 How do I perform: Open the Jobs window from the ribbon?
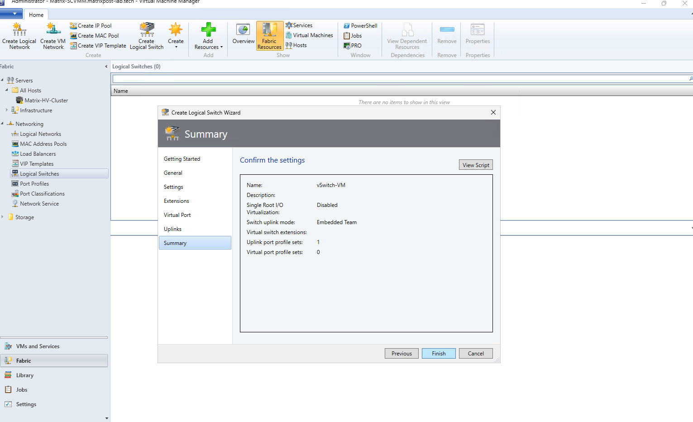click(x=353, y=36)
